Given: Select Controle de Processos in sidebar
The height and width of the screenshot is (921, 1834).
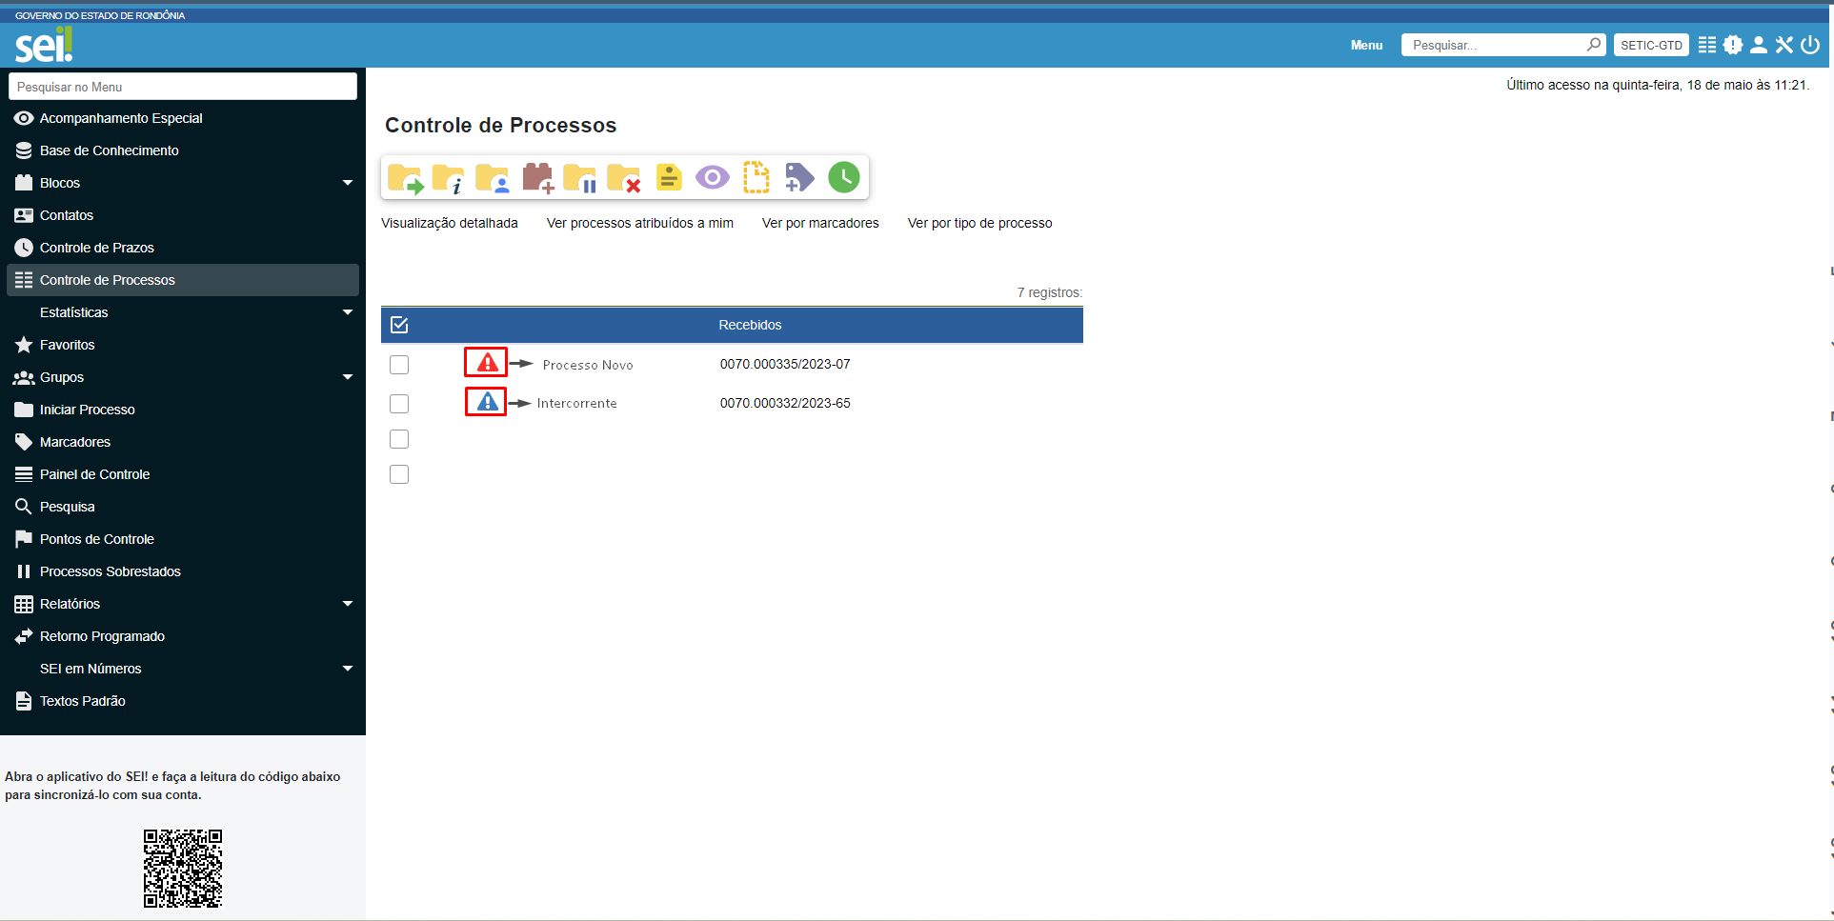Looking at the screenshot, I should (183, 280).
